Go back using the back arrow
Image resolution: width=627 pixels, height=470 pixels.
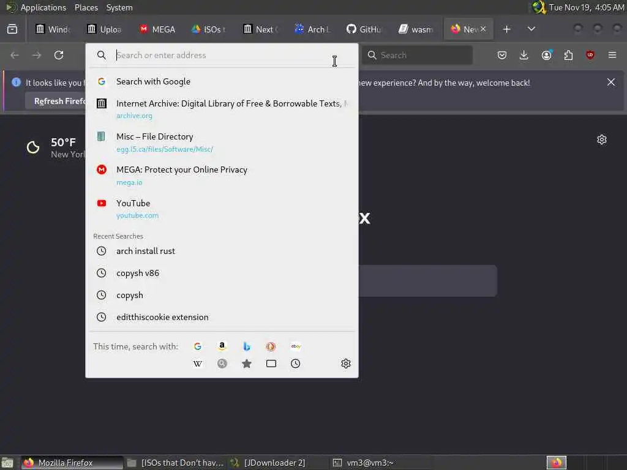[x=15, y=55]
